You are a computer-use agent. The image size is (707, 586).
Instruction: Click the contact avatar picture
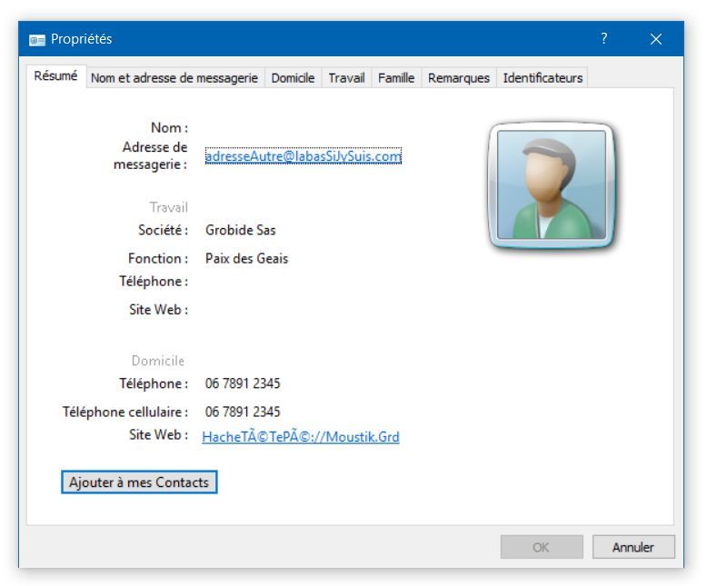[x=552, y=186]
